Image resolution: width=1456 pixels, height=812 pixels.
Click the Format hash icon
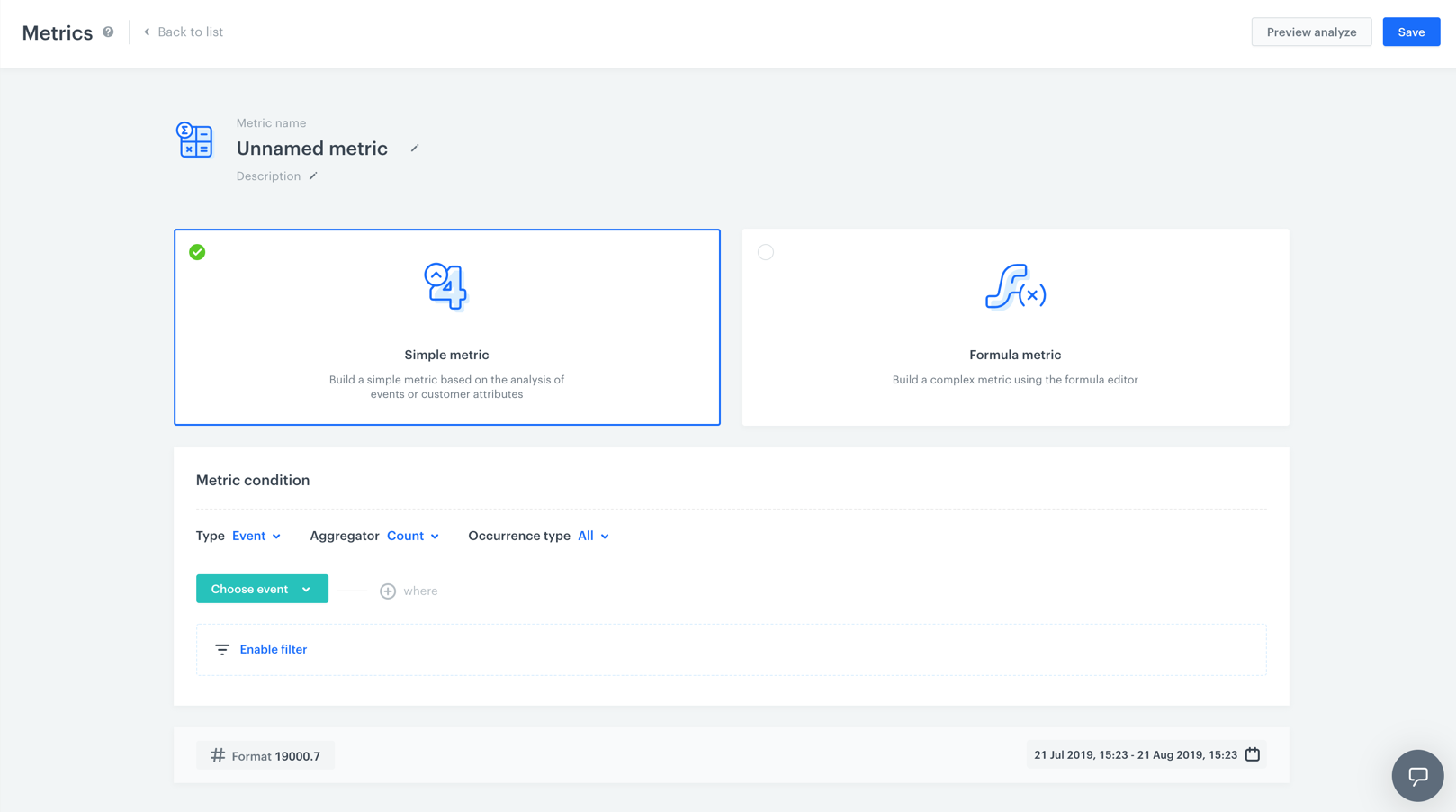pos(218,755)
